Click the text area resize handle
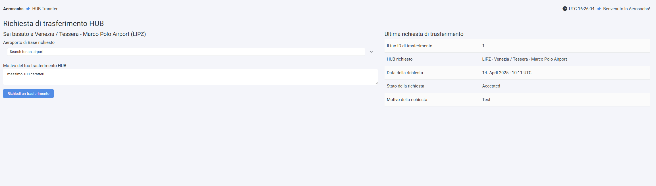The height and width of the screenshot is (186, 656). [x=376, y=83]
